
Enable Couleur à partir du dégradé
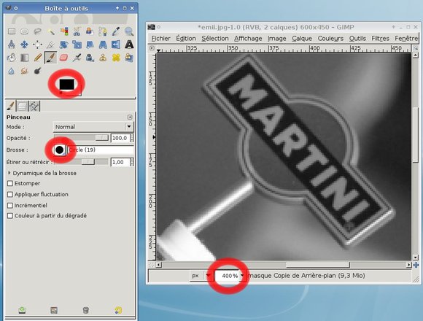pos(10,216)
